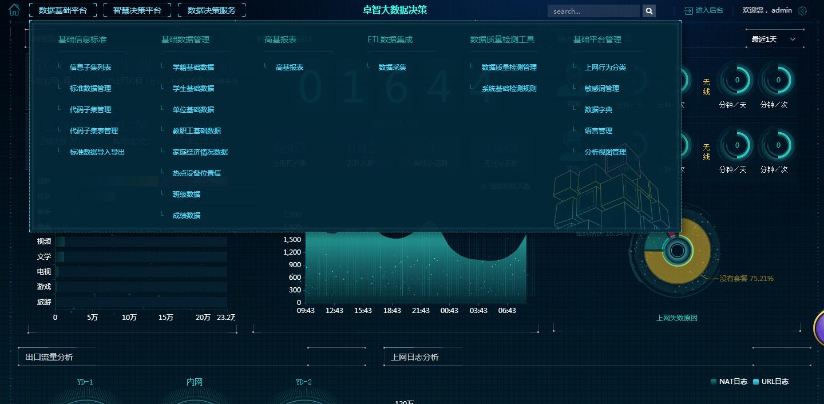Screen dimensions: 824x404
Task: Expand the 最近1天 time range dropdown
Action: coord(774,39)
